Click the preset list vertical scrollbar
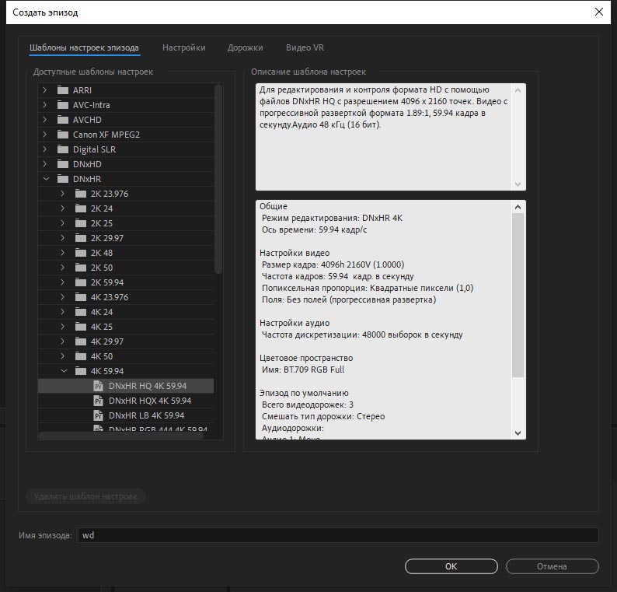This screenshot has width=617, height=592. tap(218, 179)
